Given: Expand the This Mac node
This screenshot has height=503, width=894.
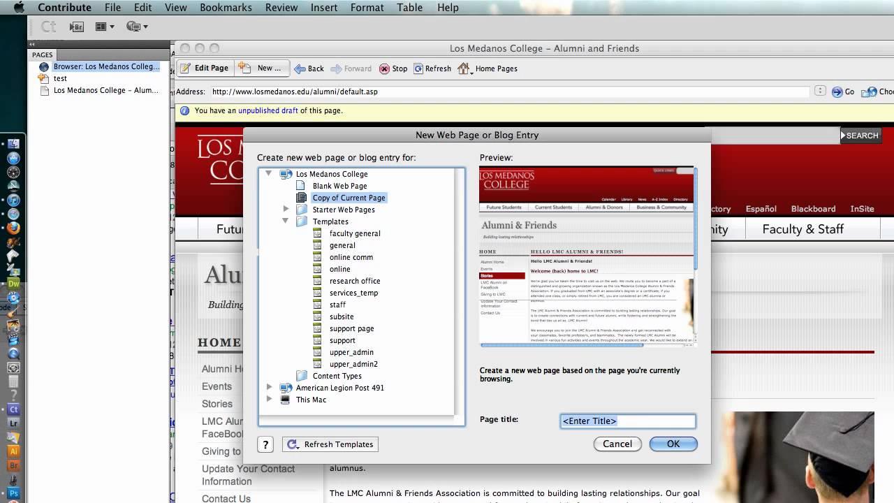Looking at the screenshot, I should [269, 399].
